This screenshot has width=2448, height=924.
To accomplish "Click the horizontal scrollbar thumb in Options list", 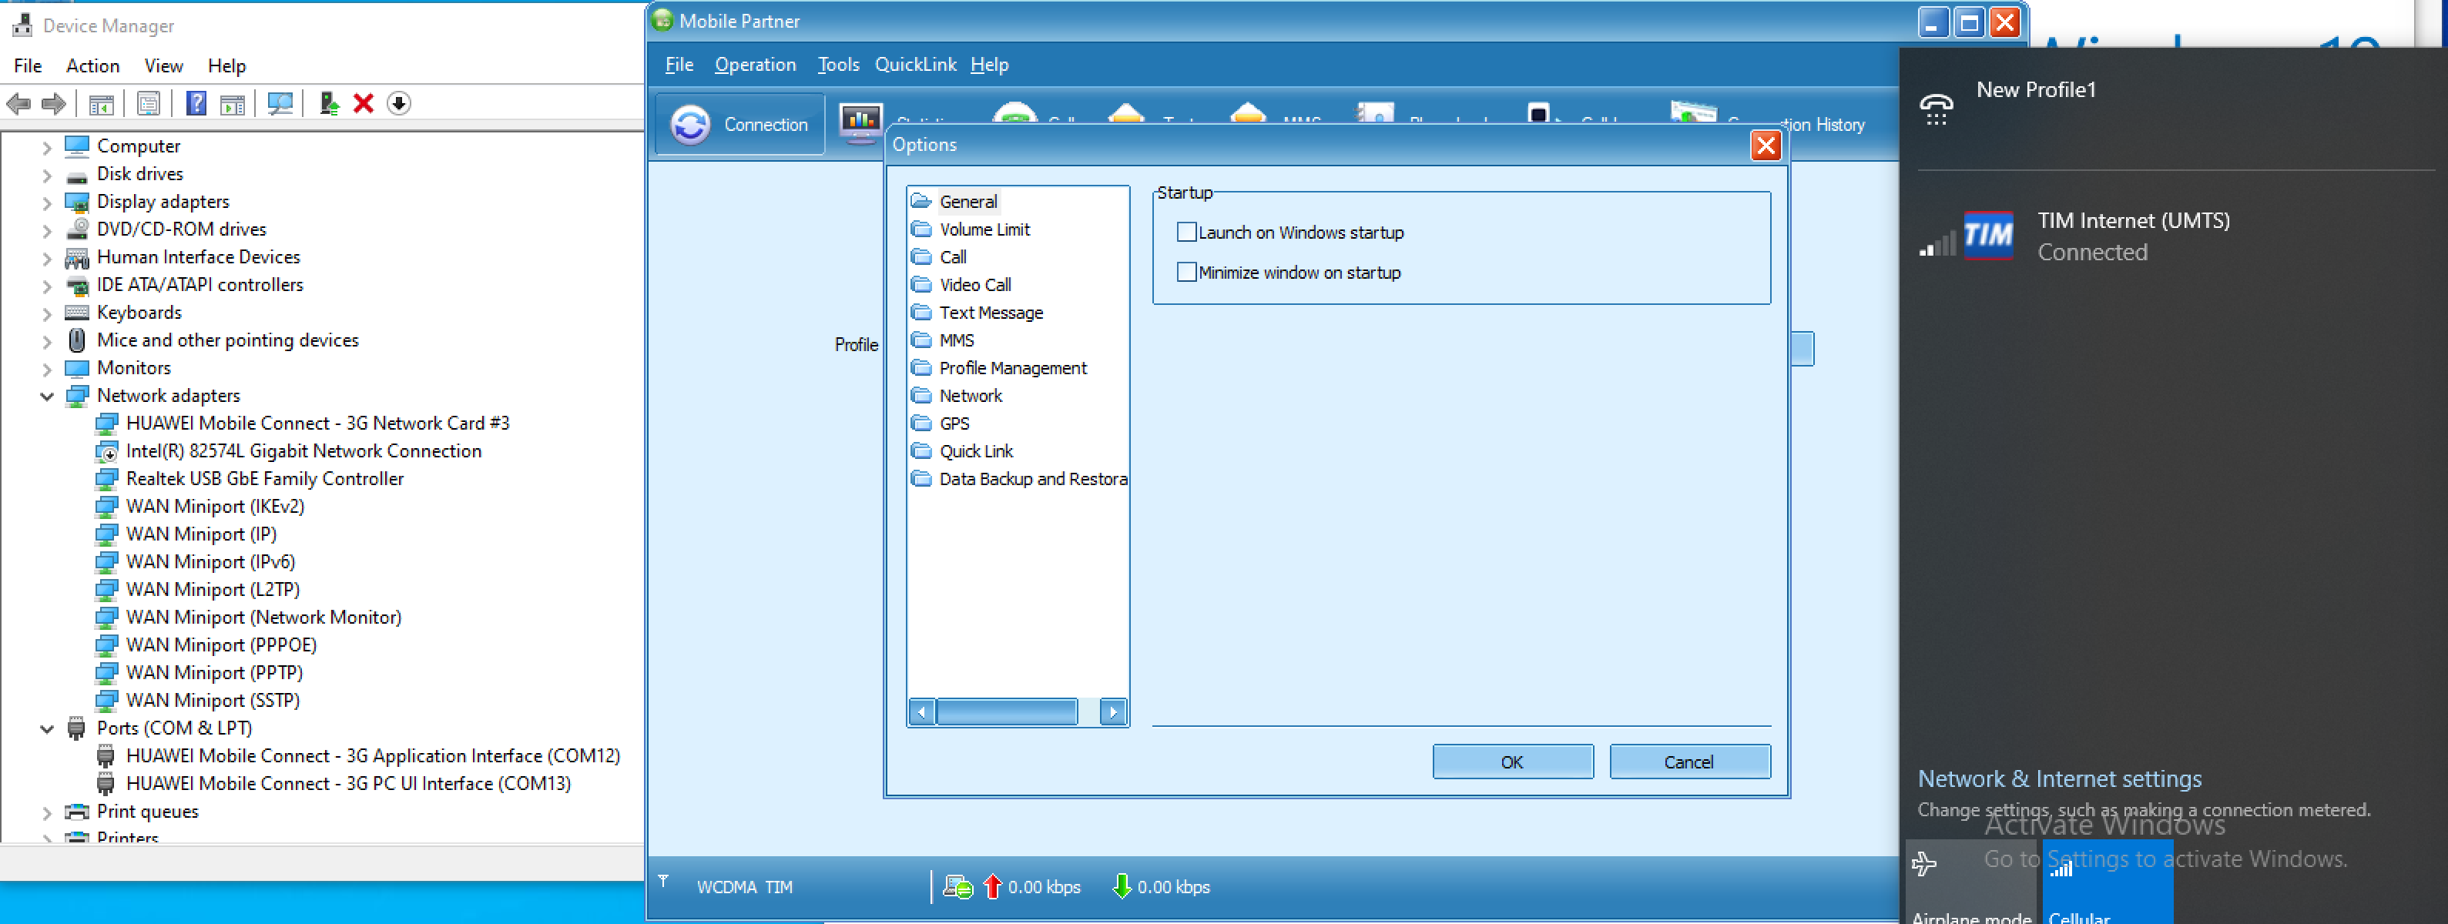I will [1008, 711].
